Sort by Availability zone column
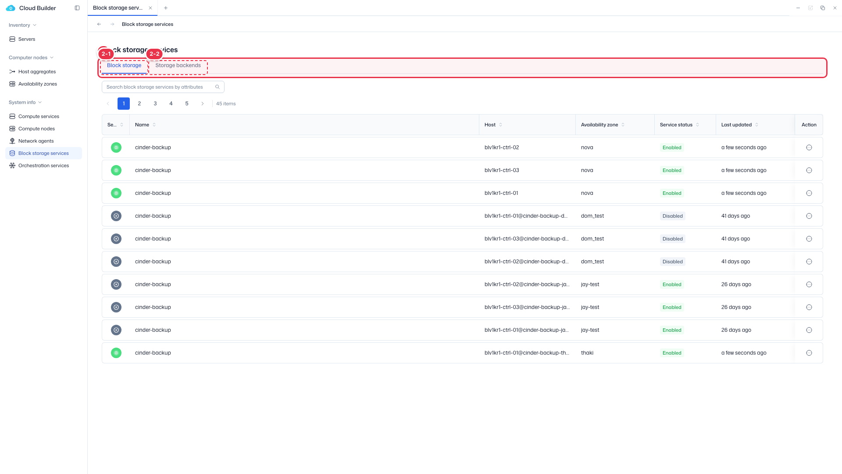This screenshot has height=474, width=842. (623, 125)
